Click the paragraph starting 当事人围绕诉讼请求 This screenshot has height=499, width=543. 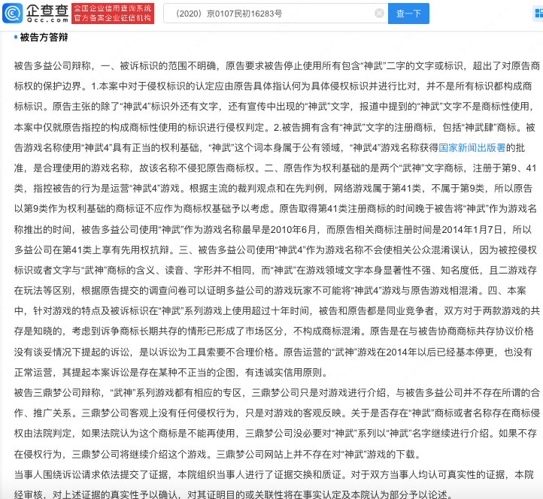click(x=274, y=485)
